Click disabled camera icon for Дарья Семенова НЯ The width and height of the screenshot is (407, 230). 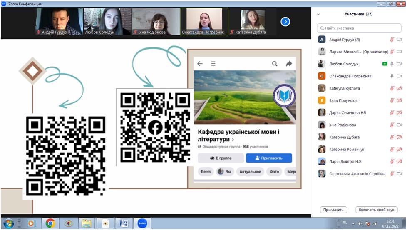[x=399, y=113]
